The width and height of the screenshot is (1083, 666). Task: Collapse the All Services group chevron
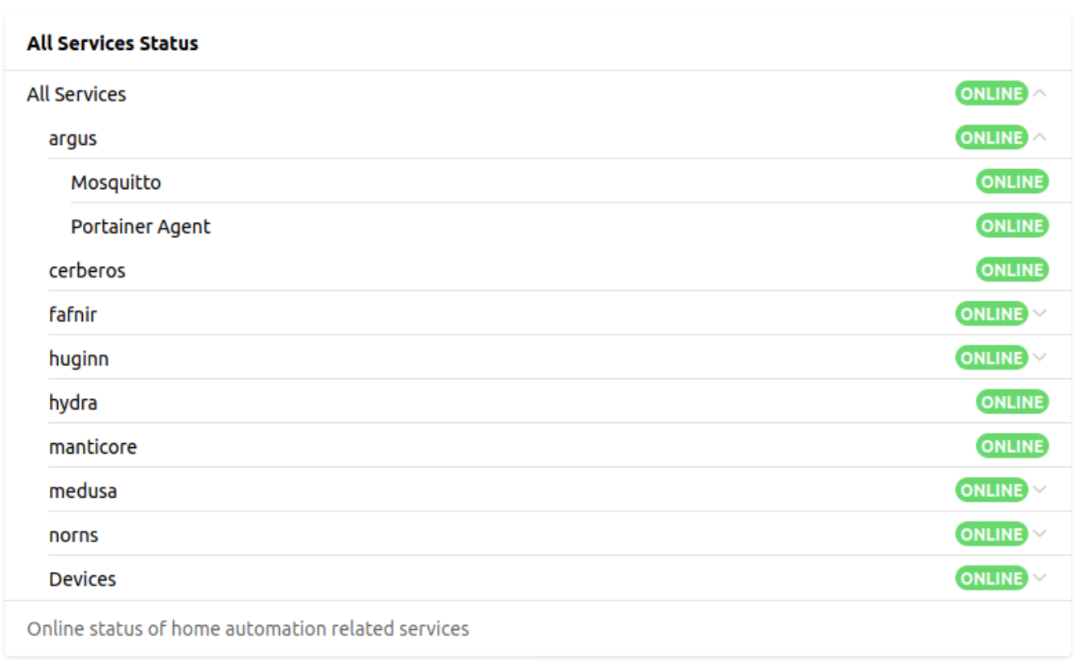coord(1040,93)
